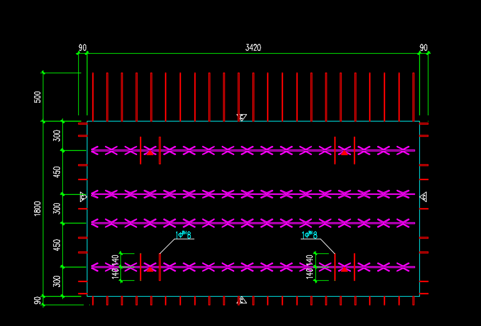Click the right-side 140 140 dimension text
The width and height of the screenshot is (481, 326).
pyautogui.click(x=310, y=267)
